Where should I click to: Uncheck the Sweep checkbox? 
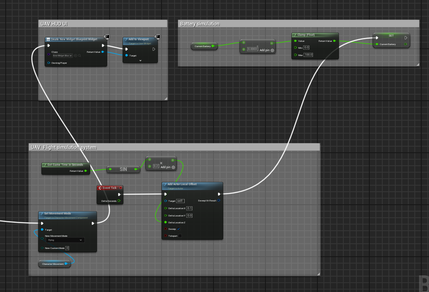pos(178,229)
